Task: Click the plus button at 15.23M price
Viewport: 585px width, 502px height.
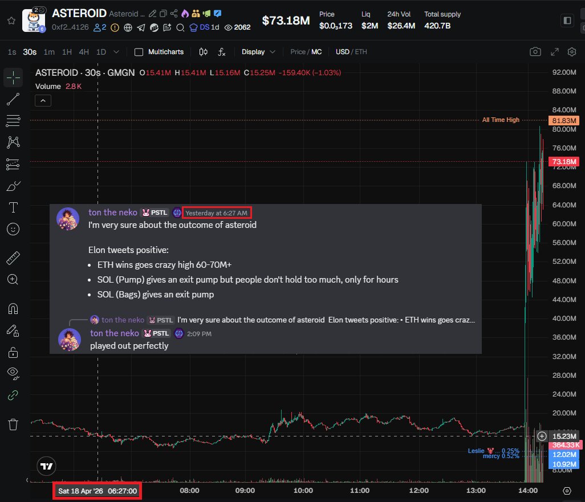Action: [542, 436]
